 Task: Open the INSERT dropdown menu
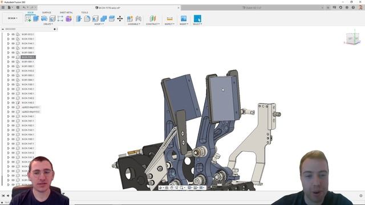tap(184, 24)
